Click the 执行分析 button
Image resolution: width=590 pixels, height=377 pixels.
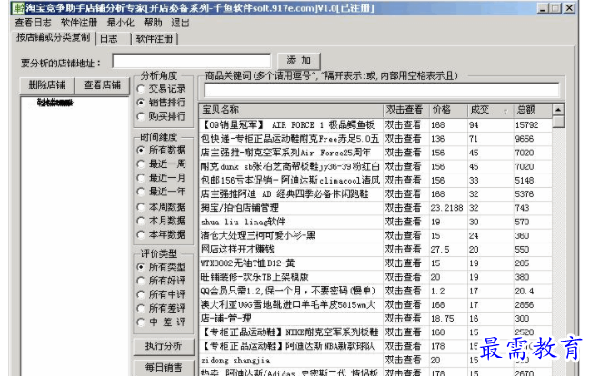pos(164,346)
